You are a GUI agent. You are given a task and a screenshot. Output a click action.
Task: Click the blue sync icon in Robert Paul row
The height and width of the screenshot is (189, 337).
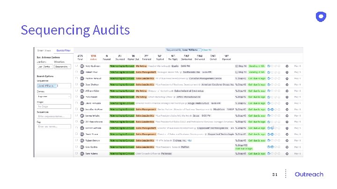269,72
